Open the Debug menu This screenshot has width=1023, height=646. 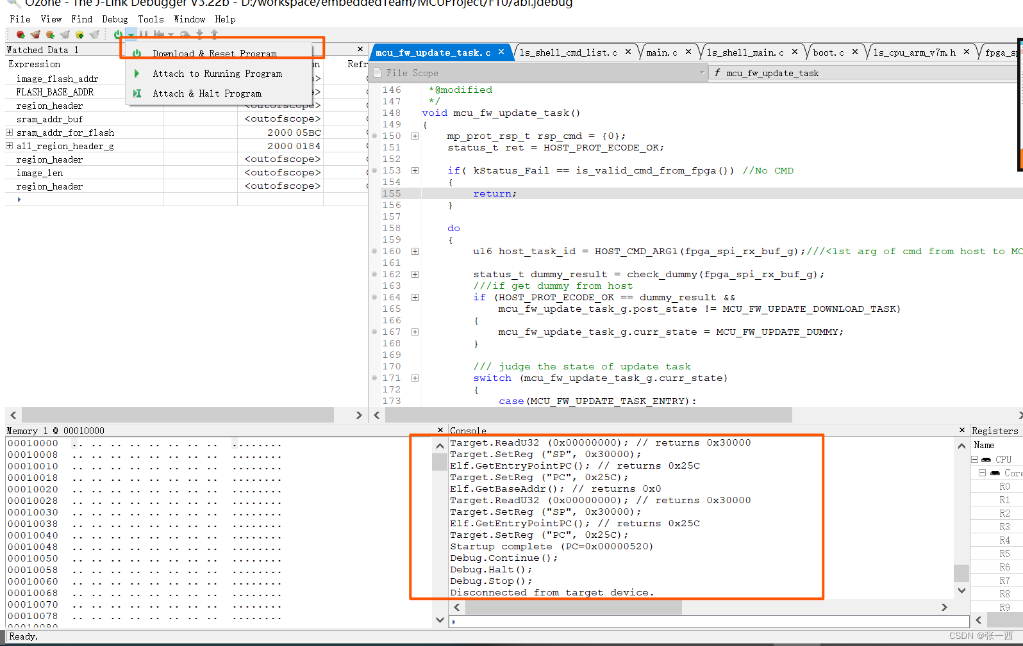pyautogui.click(x=115, y=19)
